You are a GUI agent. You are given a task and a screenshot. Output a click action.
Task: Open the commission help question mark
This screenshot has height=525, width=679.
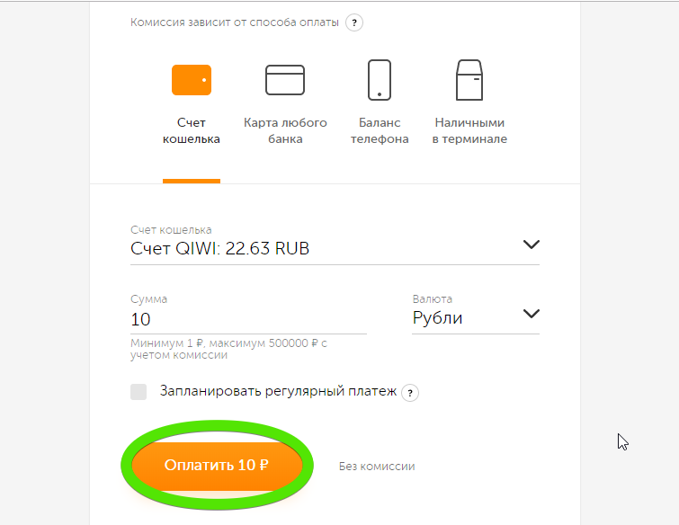click(x=354, y=23)
